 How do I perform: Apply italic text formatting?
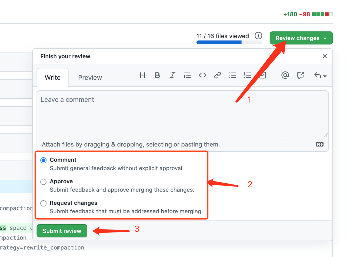(172, 75)
